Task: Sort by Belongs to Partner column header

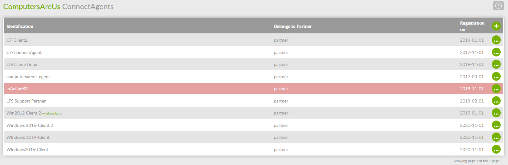Action: pyautogui.click(x=293, y=26)
